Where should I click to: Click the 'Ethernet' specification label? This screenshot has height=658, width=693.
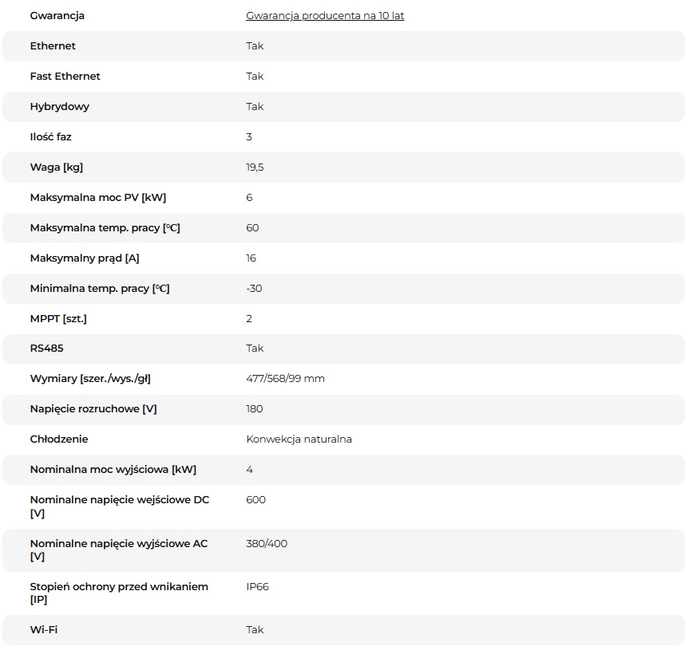click(x=53, y=46)
